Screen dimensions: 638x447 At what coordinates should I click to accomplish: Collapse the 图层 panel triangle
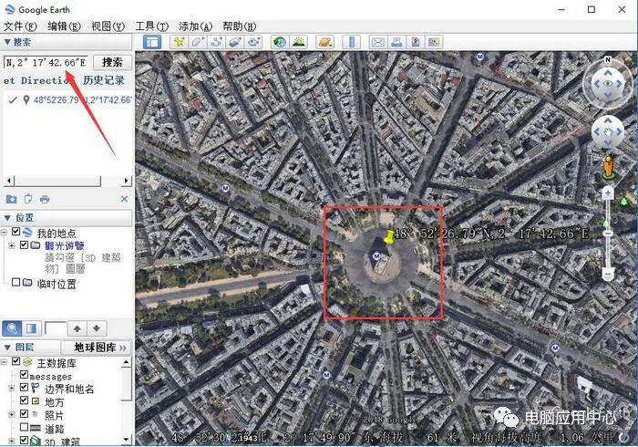(x=7, y=348)
